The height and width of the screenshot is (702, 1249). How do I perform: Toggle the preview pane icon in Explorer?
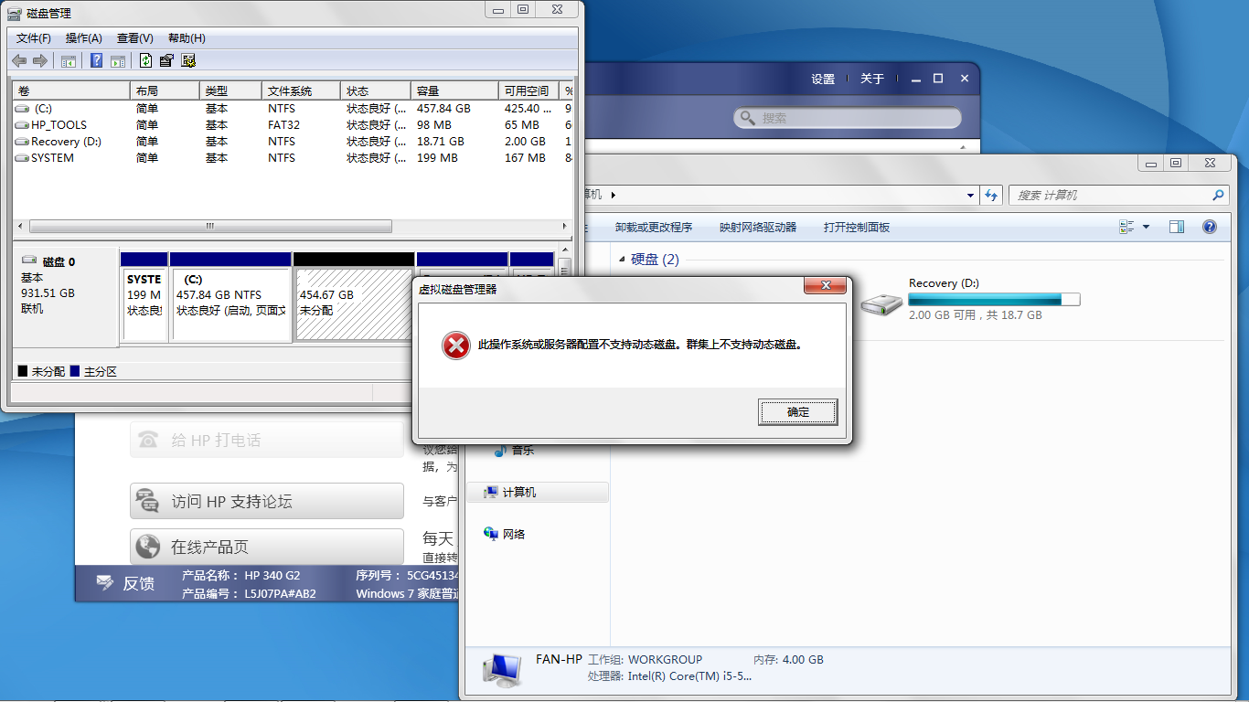click(x=1177, y=228)
